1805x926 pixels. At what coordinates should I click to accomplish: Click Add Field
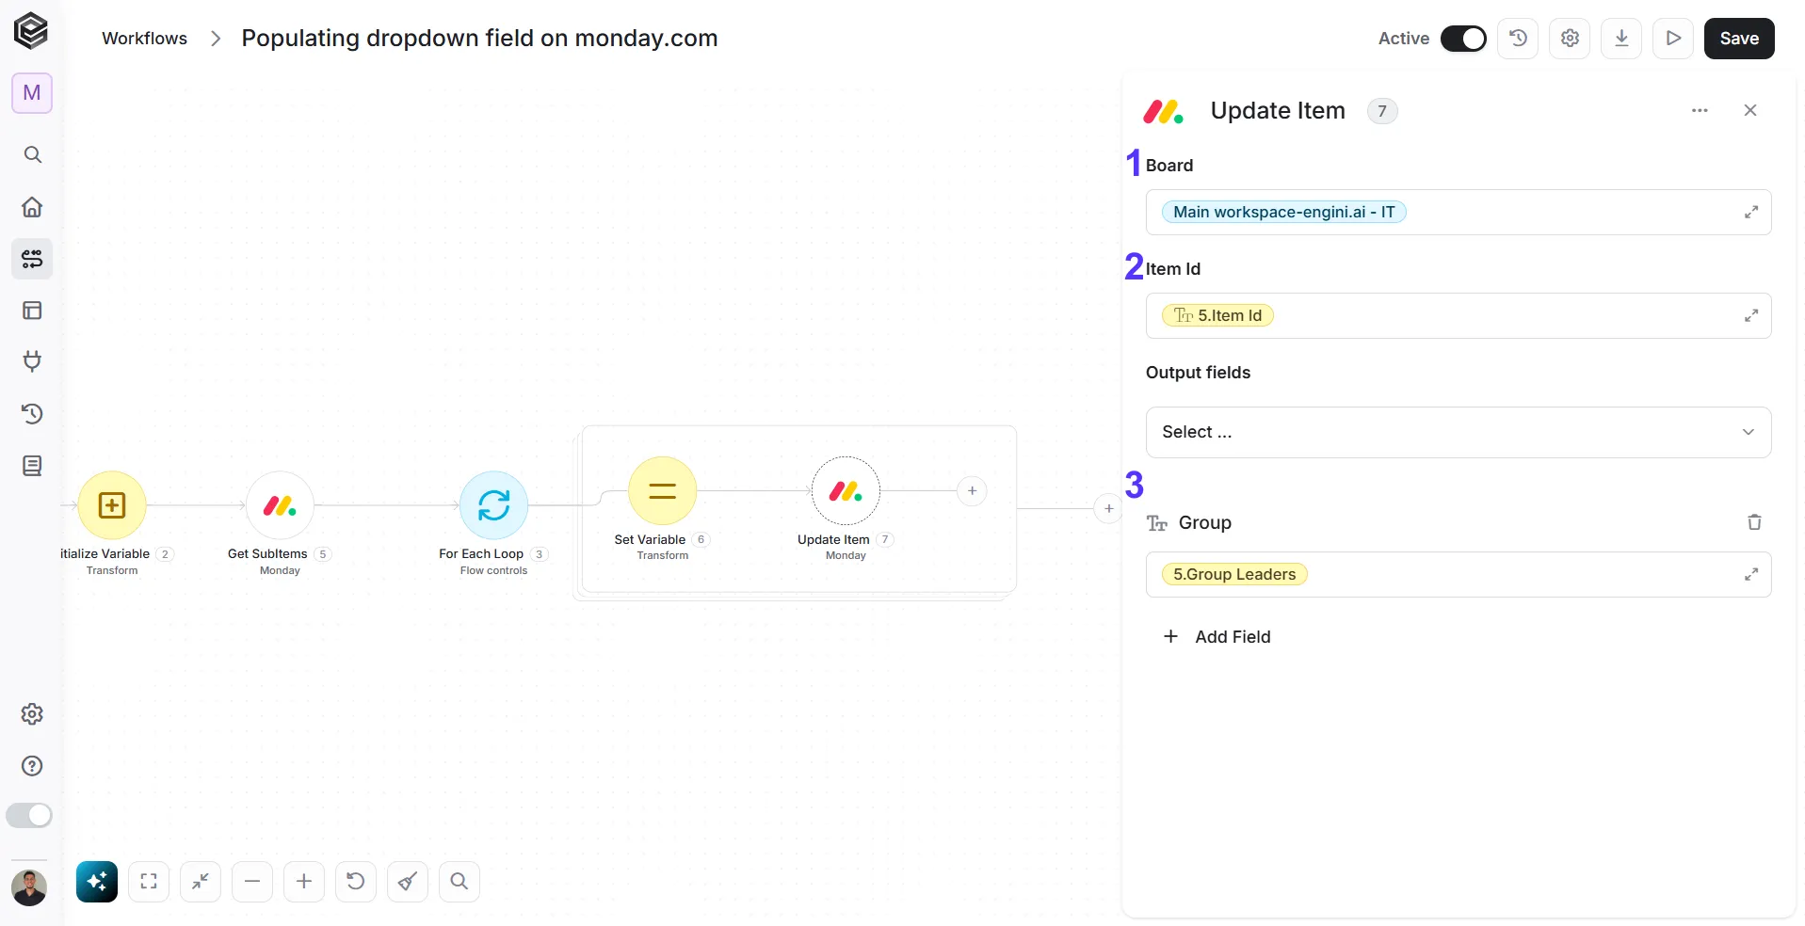point(1217,637)
